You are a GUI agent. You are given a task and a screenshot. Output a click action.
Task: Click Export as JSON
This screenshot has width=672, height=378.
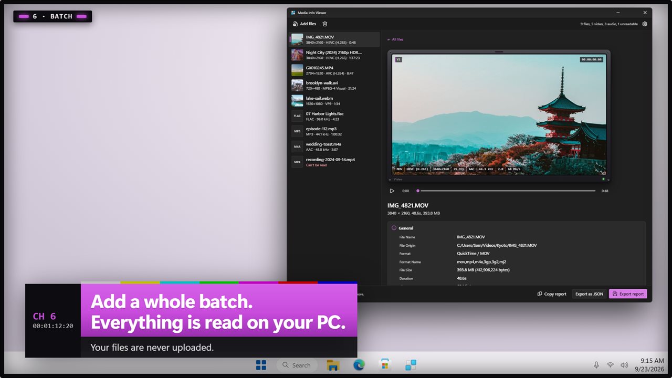589,294
